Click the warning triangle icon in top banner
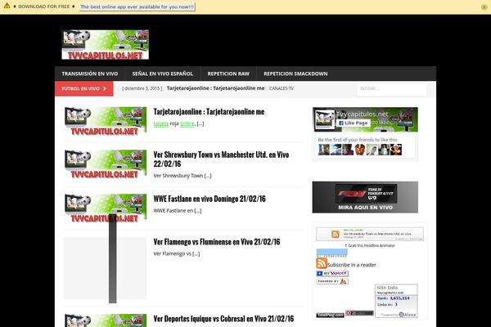 [7, 6]
